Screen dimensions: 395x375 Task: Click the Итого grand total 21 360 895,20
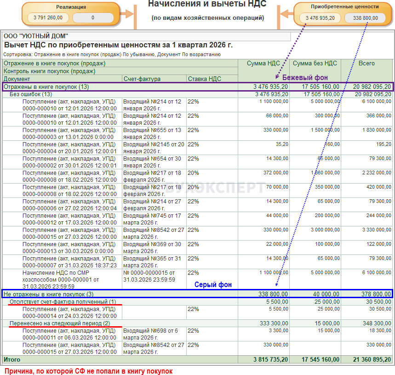click(372, 359)
